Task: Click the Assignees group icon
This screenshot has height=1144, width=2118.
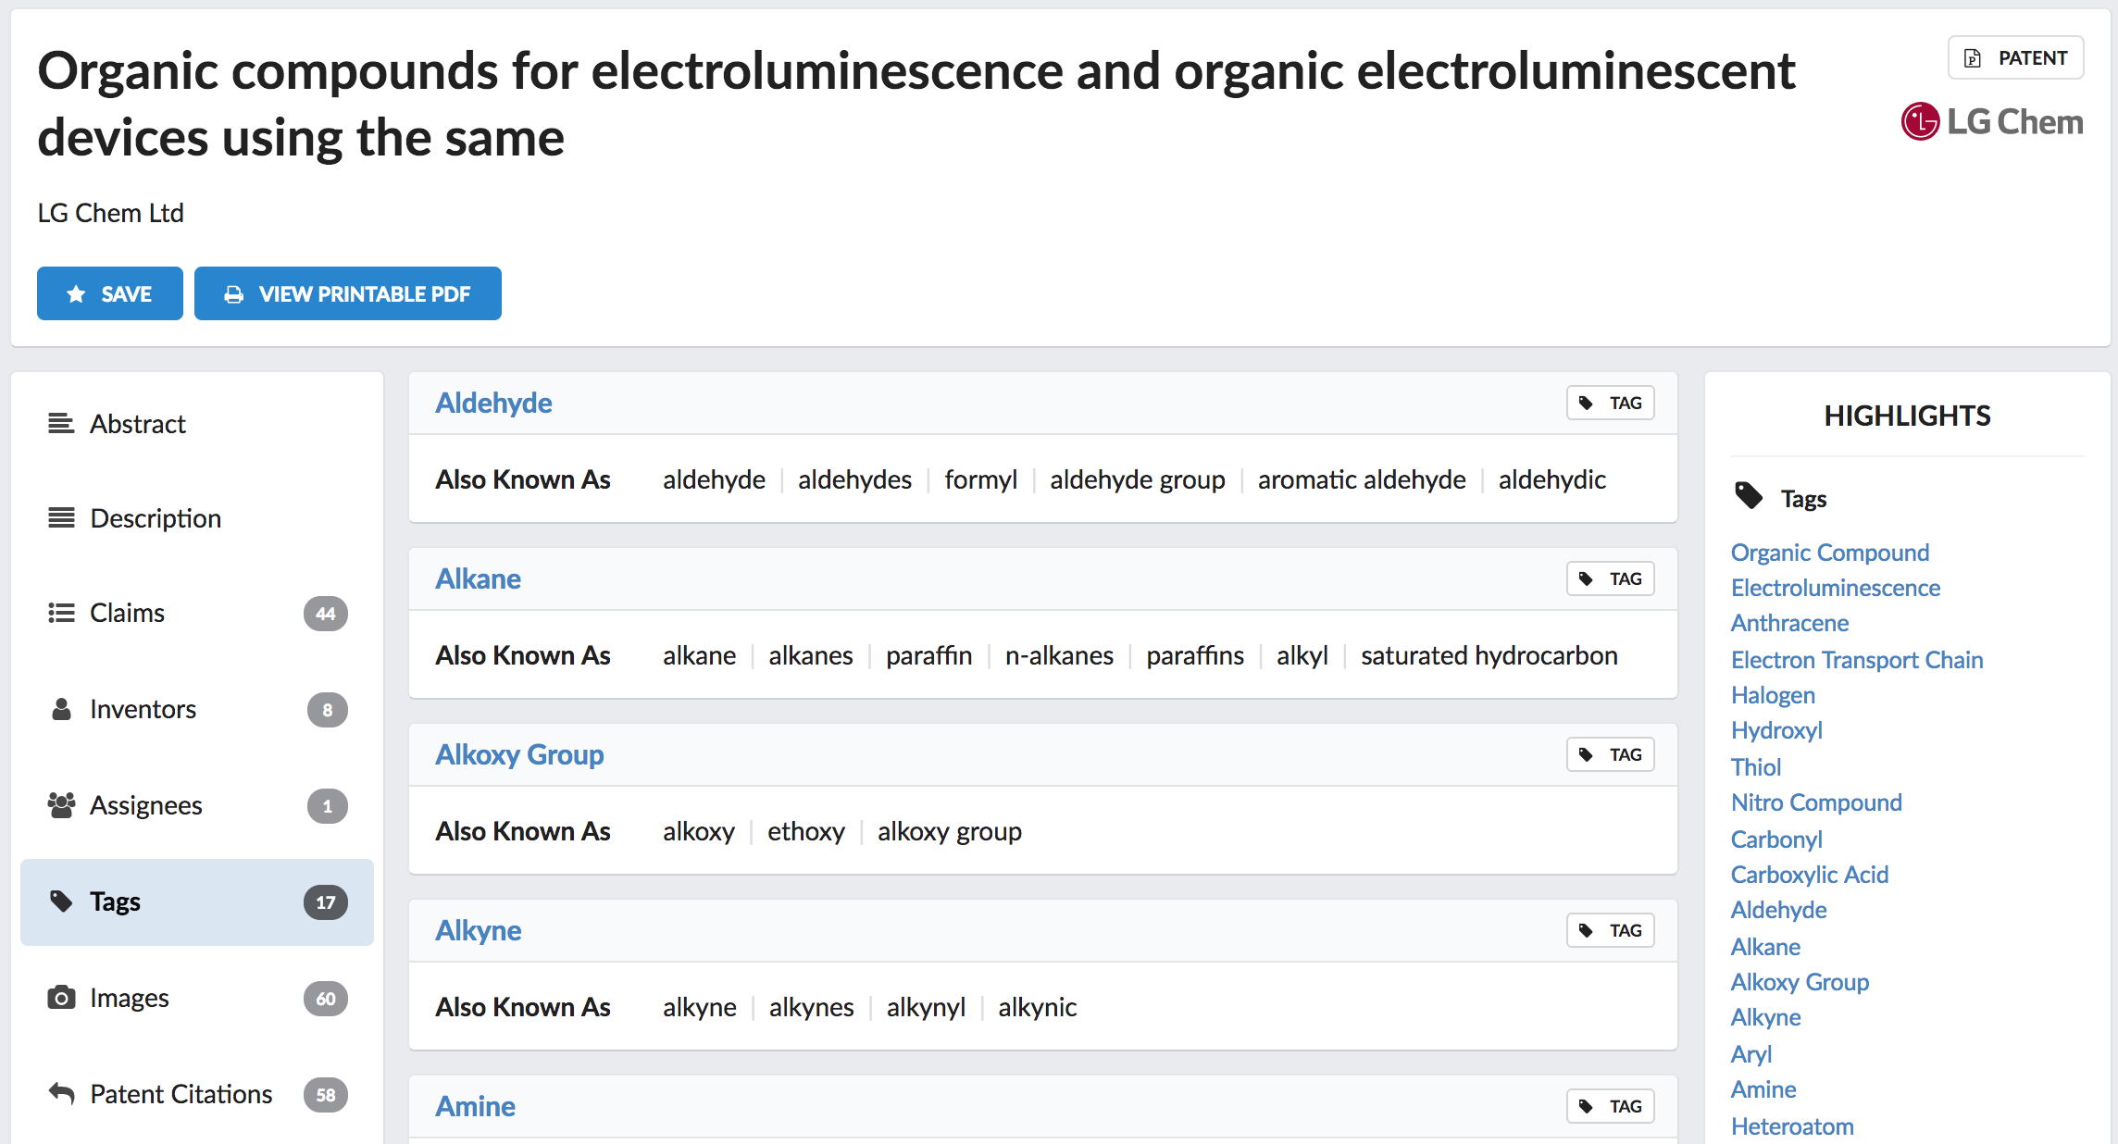Action: click(x=61, y=805)
